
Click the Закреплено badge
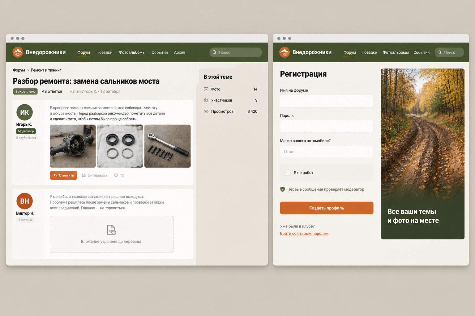tap(25, 91)
